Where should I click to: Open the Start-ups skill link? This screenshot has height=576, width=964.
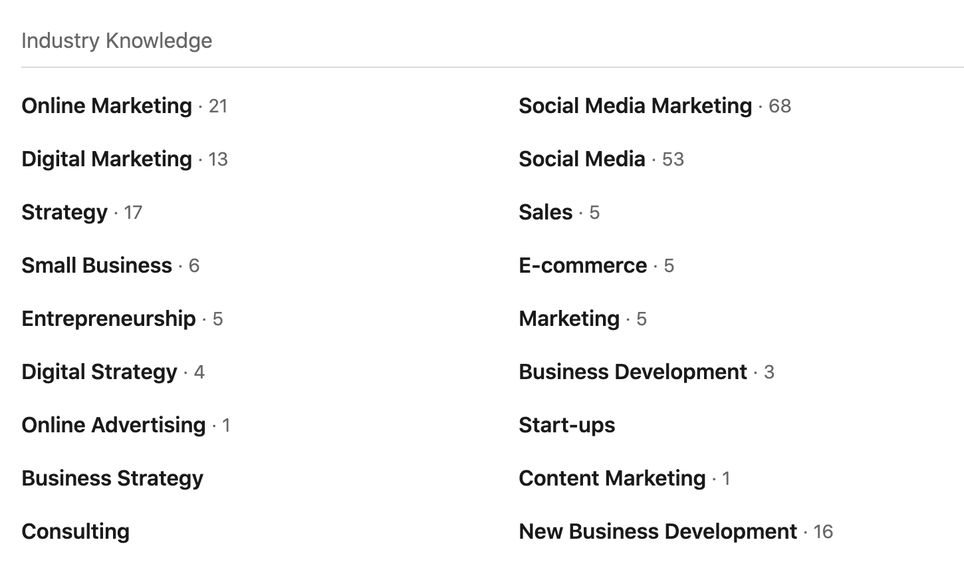566,425
